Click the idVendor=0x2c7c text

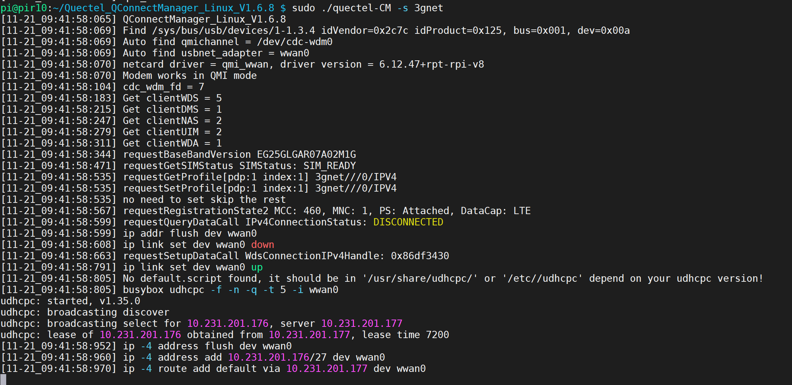click(364, 31)
